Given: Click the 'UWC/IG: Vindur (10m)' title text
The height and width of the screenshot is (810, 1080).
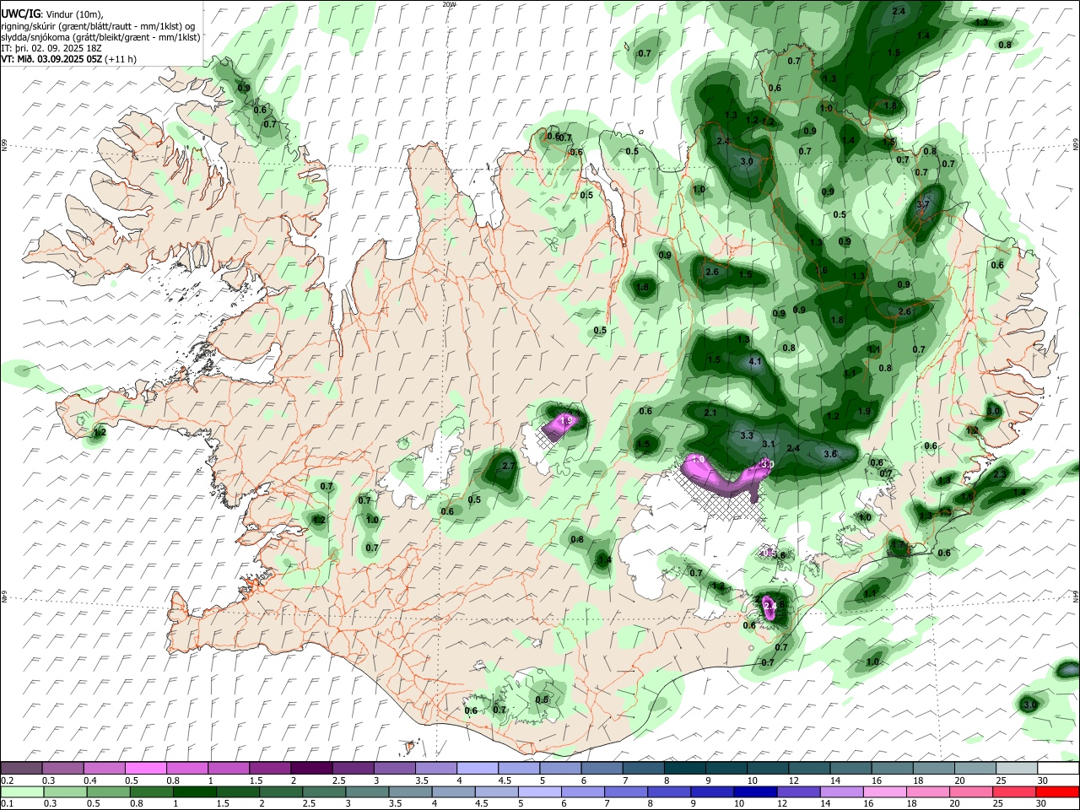Looking at the screenshot, I should (52, 14).
